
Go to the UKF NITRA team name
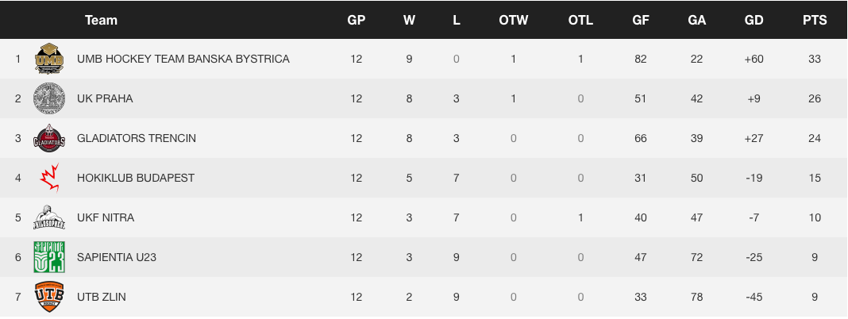(106, 217)
